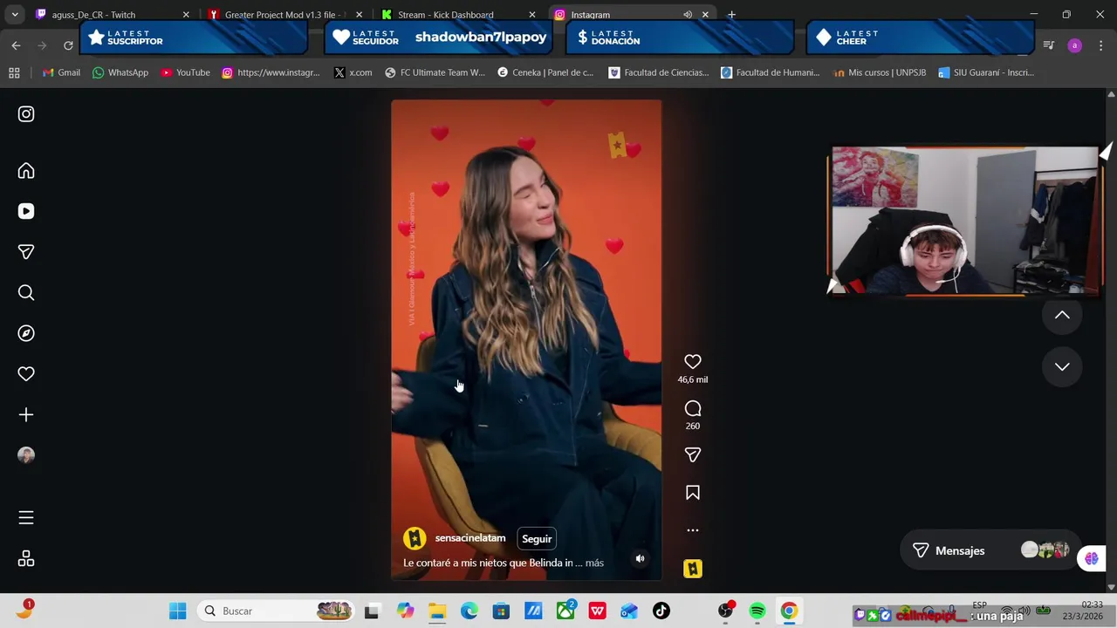The height and width of the screenshot is (628, 1117).
Task: Open WhatsApp bookmark
Action: 120,72
